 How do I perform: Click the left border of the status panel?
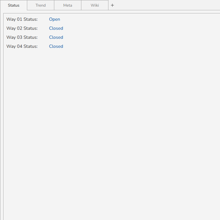[3, 117]
